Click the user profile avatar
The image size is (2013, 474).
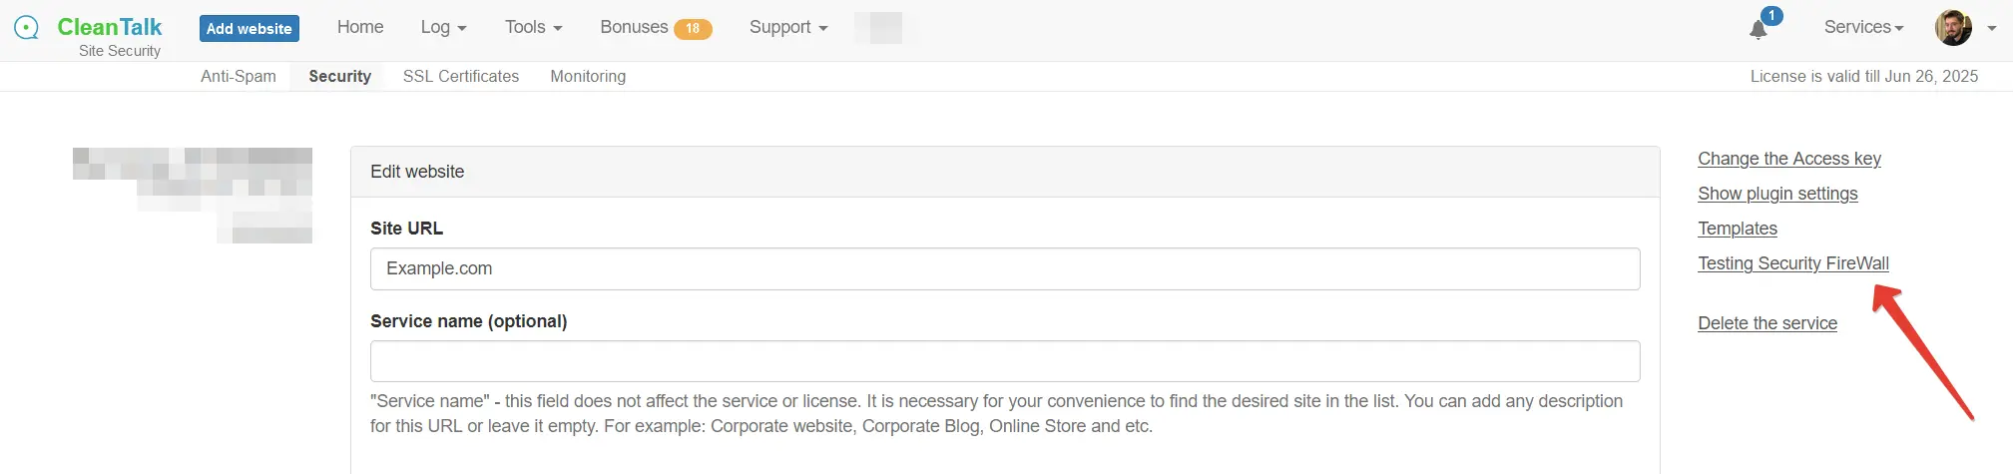(1953, 28)
